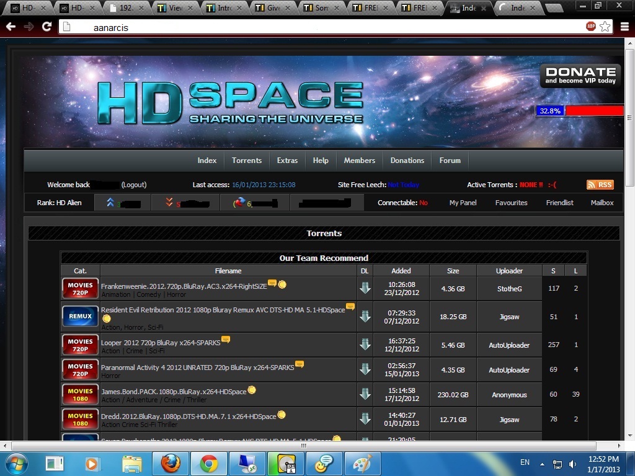
Task: Open the volume control in system tray
Action: point(572,464)
